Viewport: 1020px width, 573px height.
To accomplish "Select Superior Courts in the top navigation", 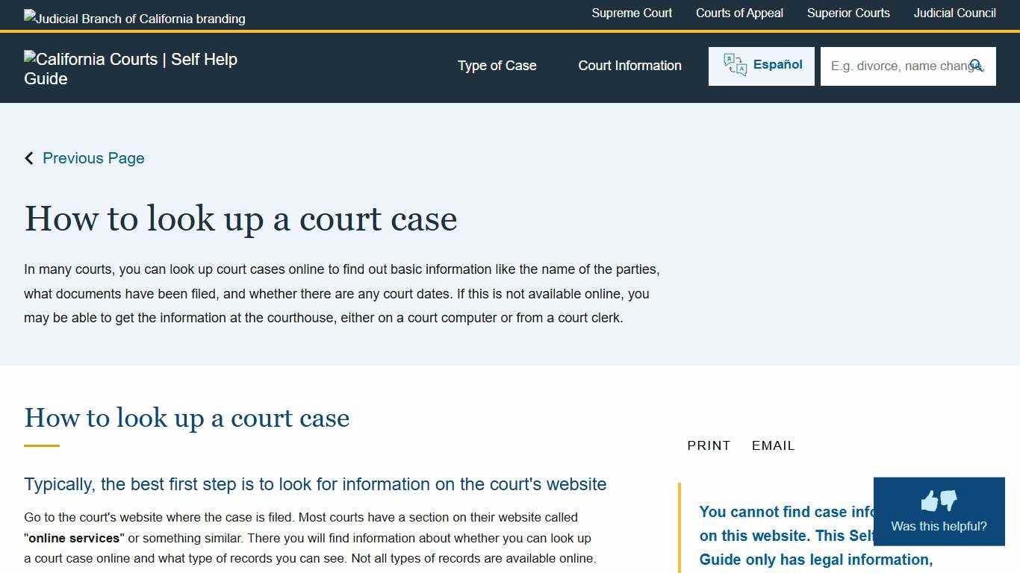I will tap(848, 13).
